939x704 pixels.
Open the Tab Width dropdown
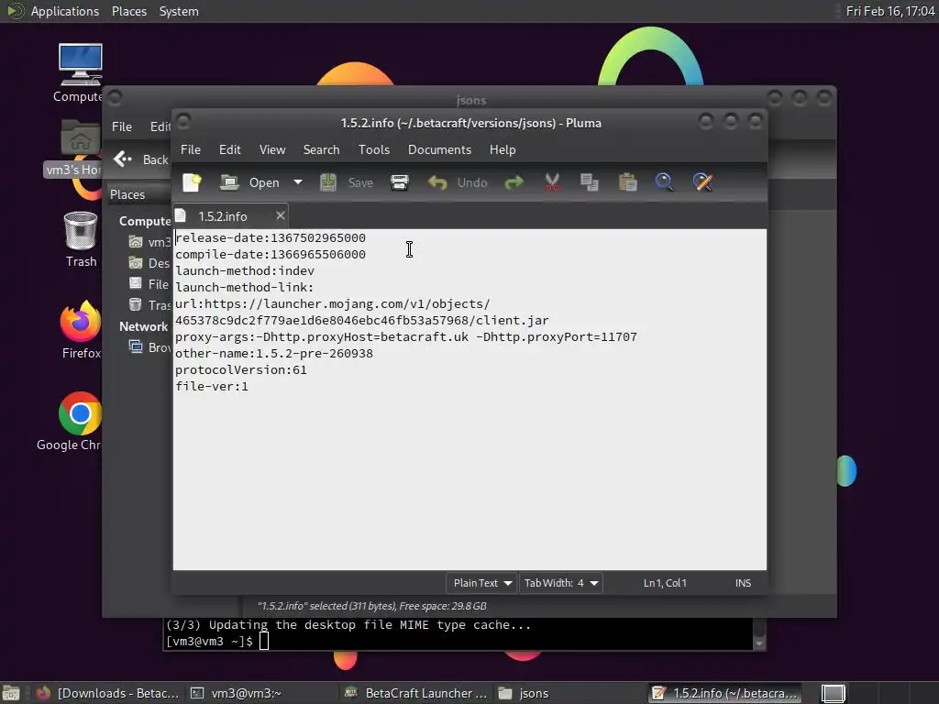(560, 583)
